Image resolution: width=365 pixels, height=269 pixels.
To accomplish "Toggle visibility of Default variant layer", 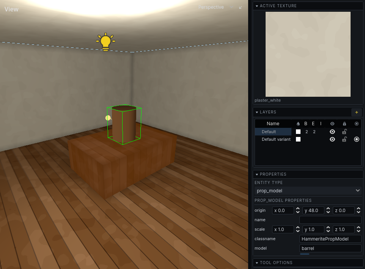I will (332, 139).
